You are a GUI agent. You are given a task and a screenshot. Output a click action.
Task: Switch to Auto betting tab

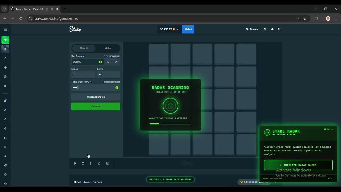108,48
